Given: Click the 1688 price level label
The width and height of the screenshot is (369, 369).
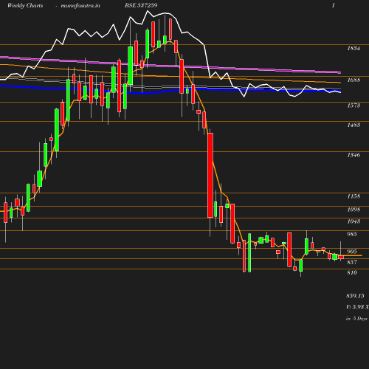Looking at the screenshot, I should pos(354,80).
